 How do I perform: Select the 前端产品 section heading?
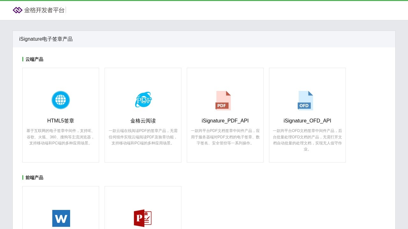[34, 178]
